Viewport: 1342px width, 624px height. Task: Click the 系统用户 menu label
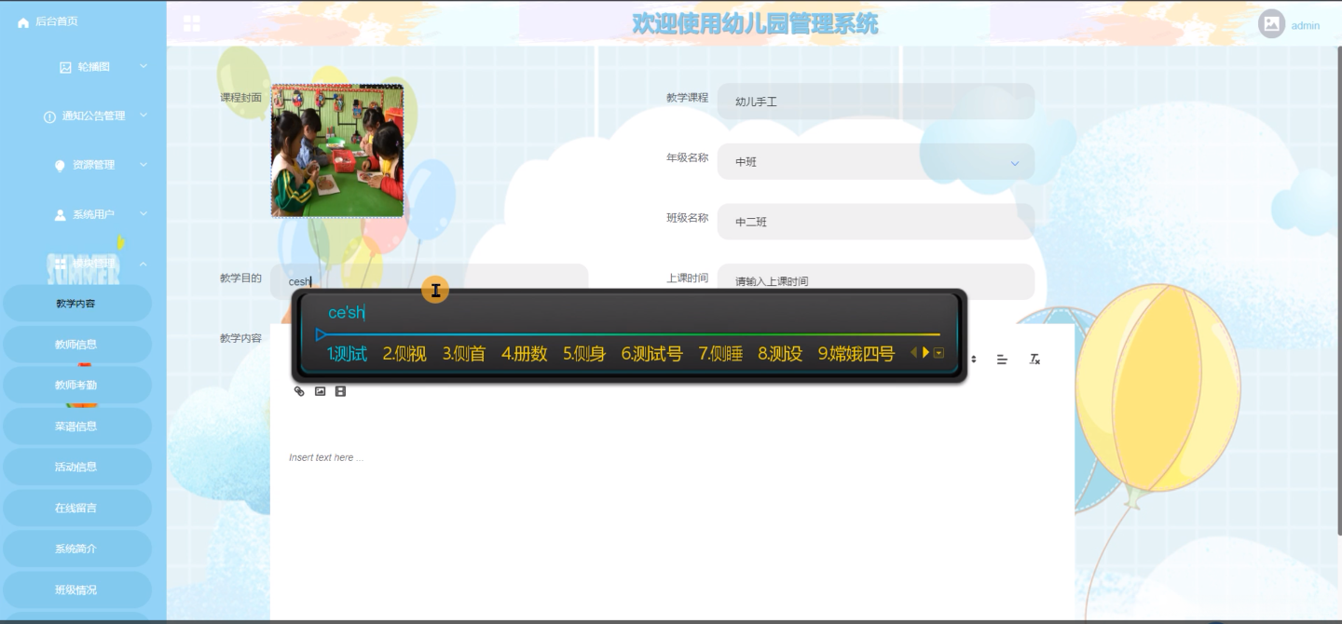click(93, 215)
